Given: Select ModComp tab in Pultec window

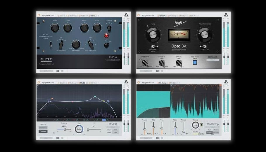Looking at the screenshot, I should [x=73, y=16].
